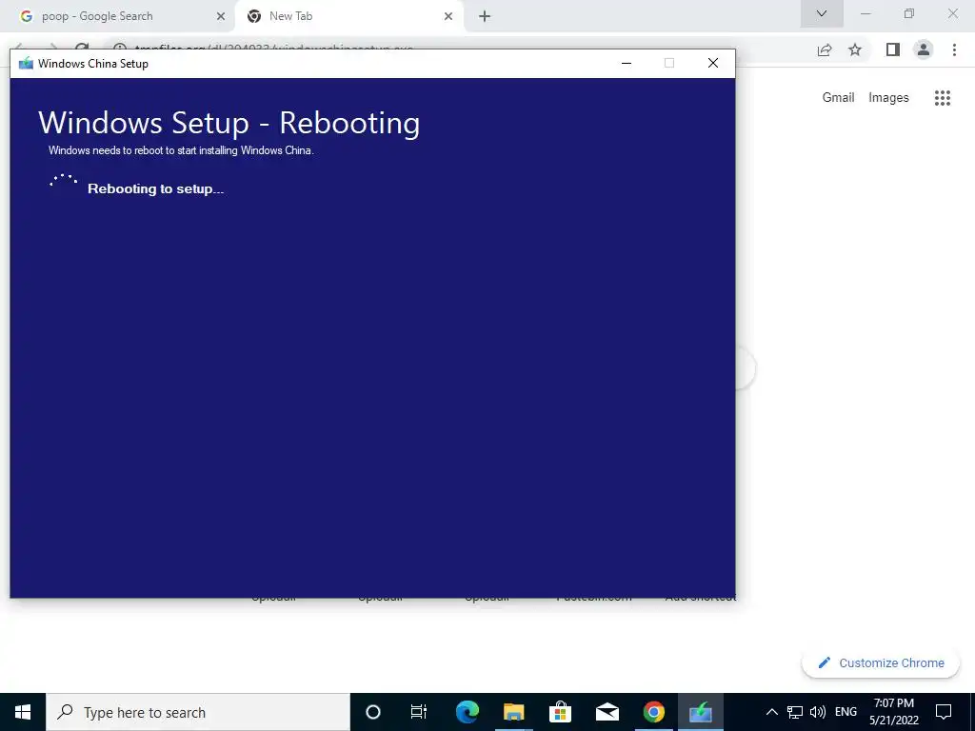This screenshot has width=975, height=731.
Task: Select Windows China Setup taskbar icon
Action: [700, 712]
